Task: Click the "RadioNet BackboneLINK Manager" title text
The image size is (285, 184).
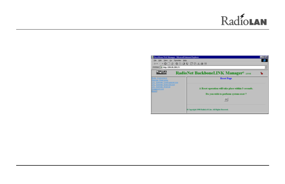Action: point(210,73)
